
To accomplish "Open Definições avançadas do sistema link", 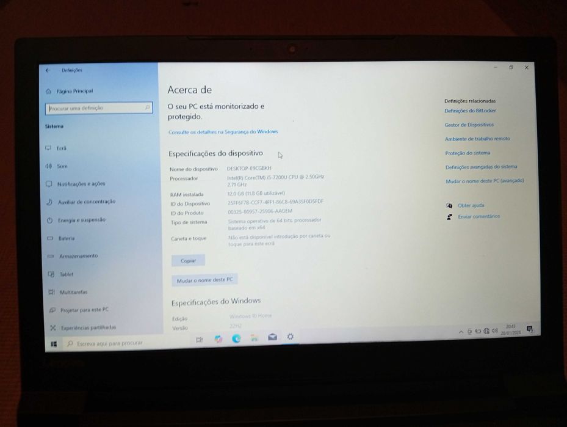I will pos(482,167).
